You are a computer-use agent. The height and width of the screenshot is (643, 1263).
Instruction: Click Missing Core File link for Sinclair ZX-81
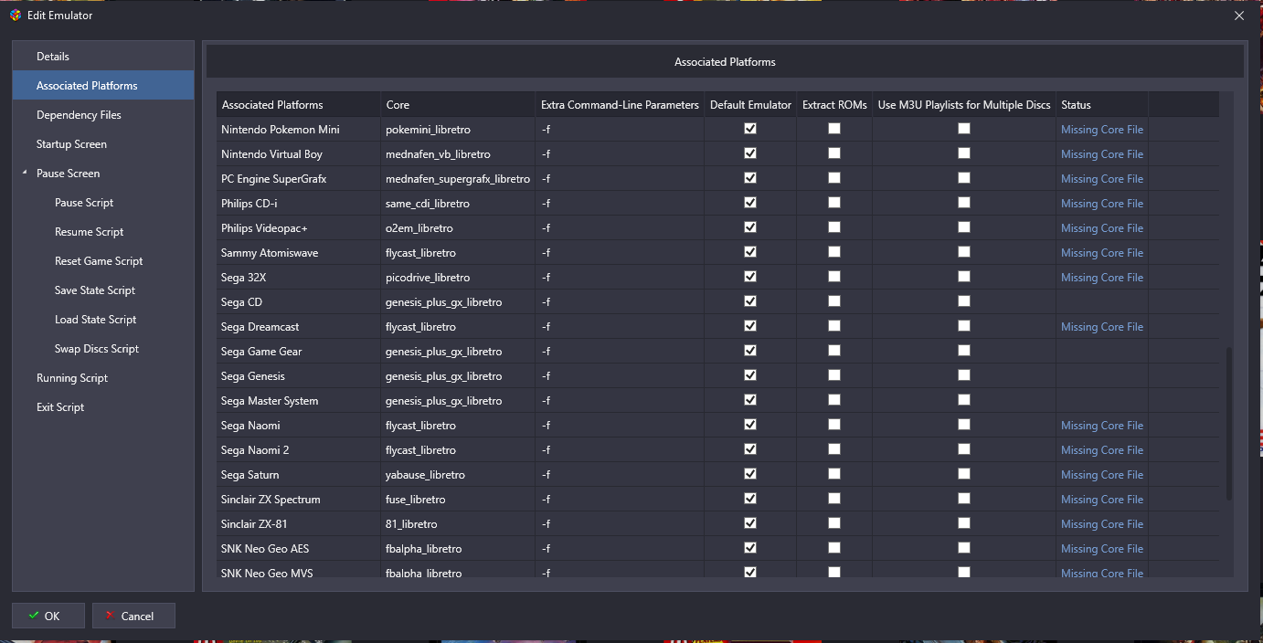pos(1102,524)
